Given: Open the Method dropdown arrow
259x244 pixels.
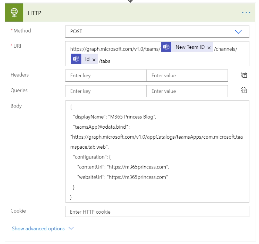Looking at the screenshot, I should click(x=239, y=32).
